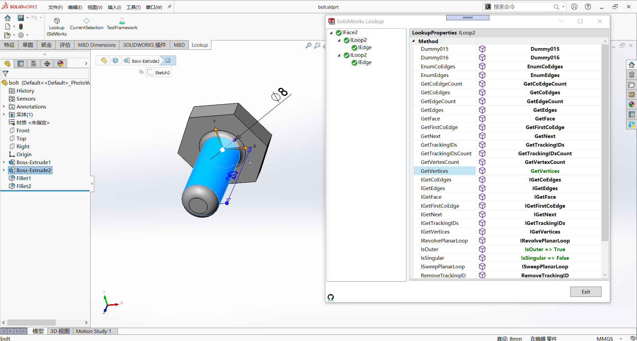Expand the Boss-Extrude1 feature node

[4, 162]
